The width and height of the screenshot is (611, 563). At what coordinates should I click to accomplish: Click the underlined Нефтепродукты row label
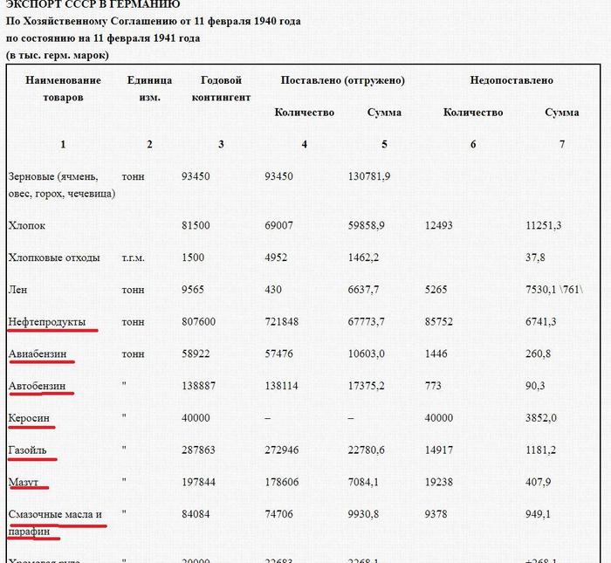[46, 322]
